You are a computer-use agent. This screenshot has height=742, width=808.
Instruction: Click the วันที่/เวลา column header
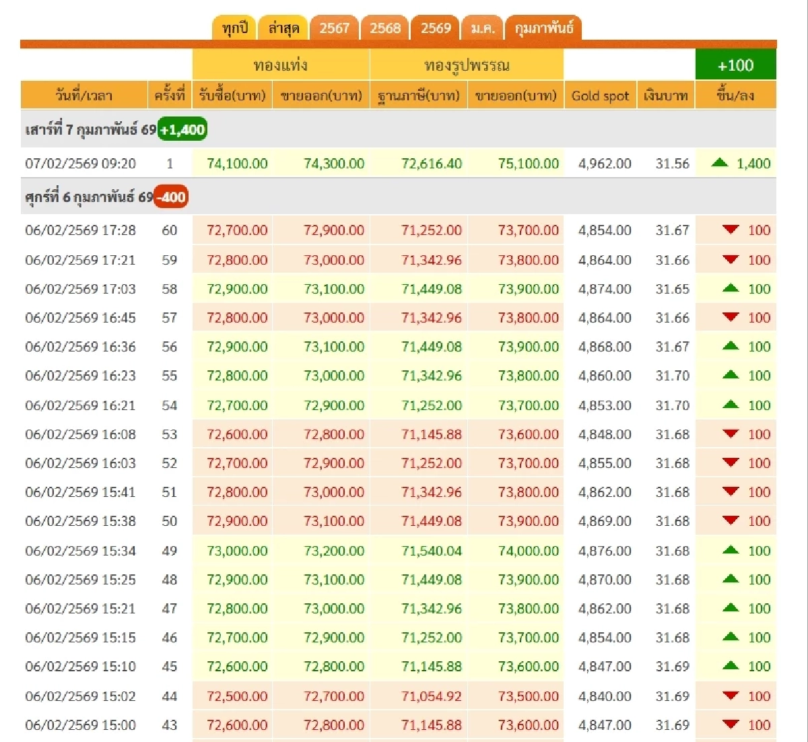coord(82,95)
